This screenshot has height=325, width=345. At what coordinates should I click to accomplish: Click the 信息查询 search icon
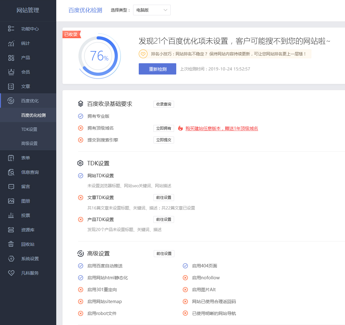point(11,172)
